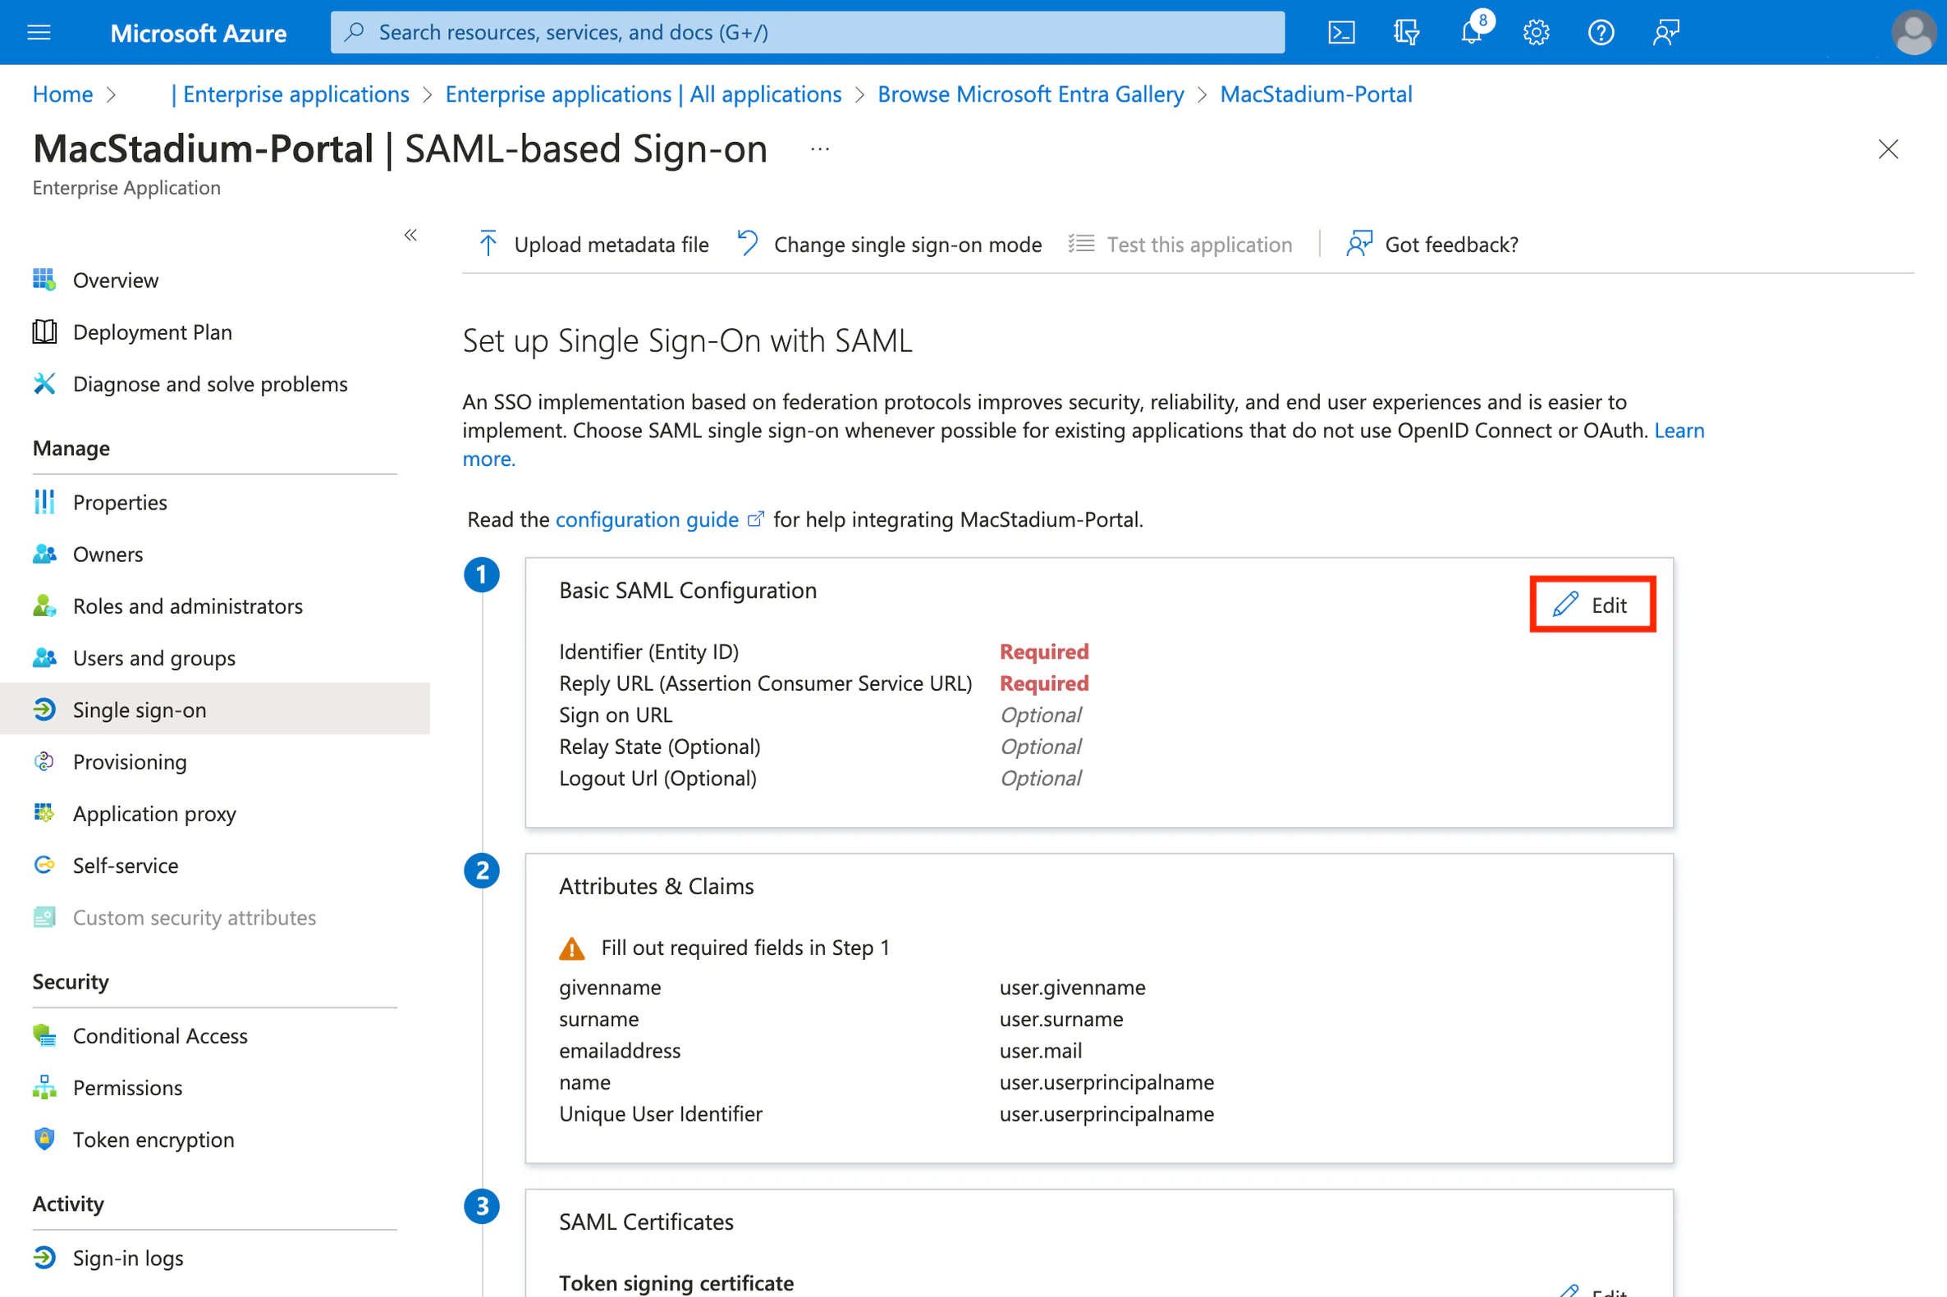Click Upload metadata file

coord(594,244)
